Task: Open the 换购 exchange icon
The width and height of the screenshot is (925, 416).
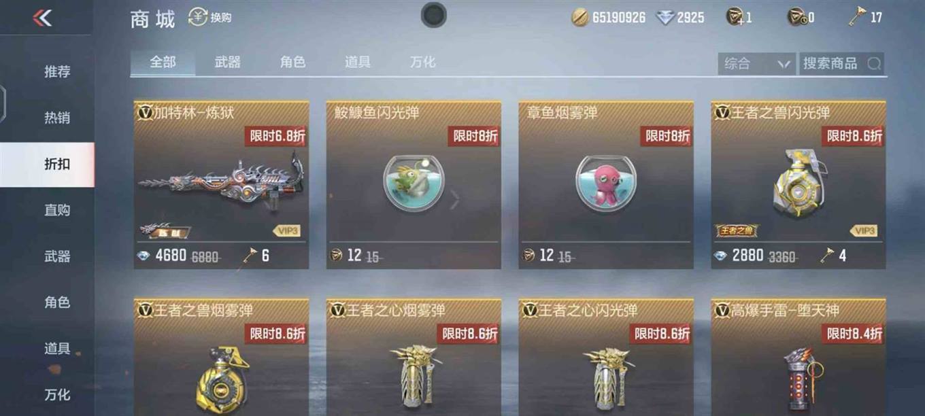Action: [x=198, y=17]
